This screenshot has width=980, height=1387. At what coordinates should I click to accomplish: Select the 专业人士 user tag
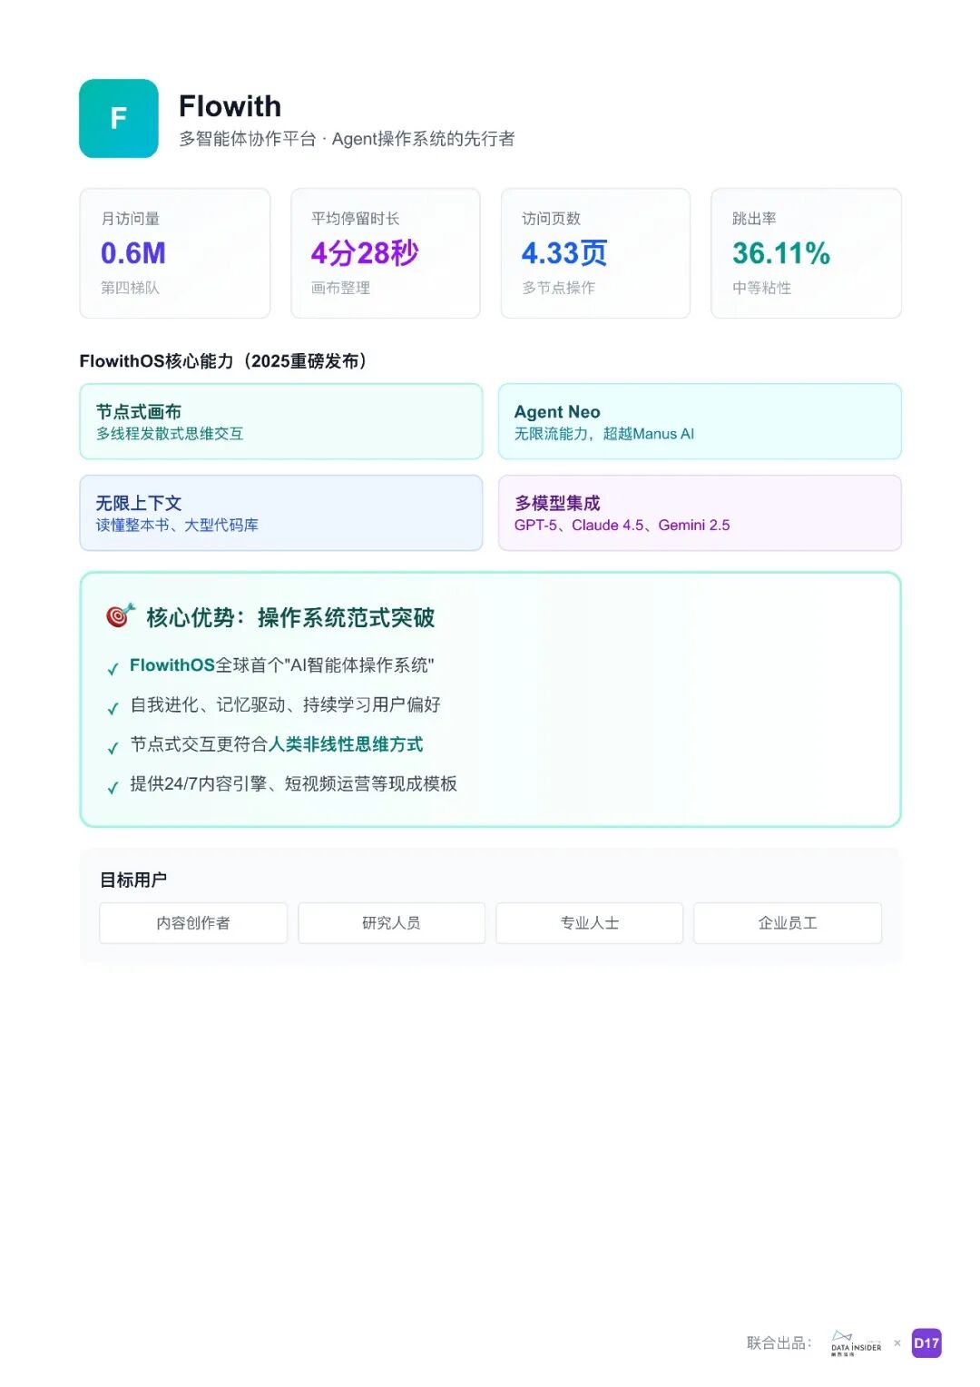[590, 923]
